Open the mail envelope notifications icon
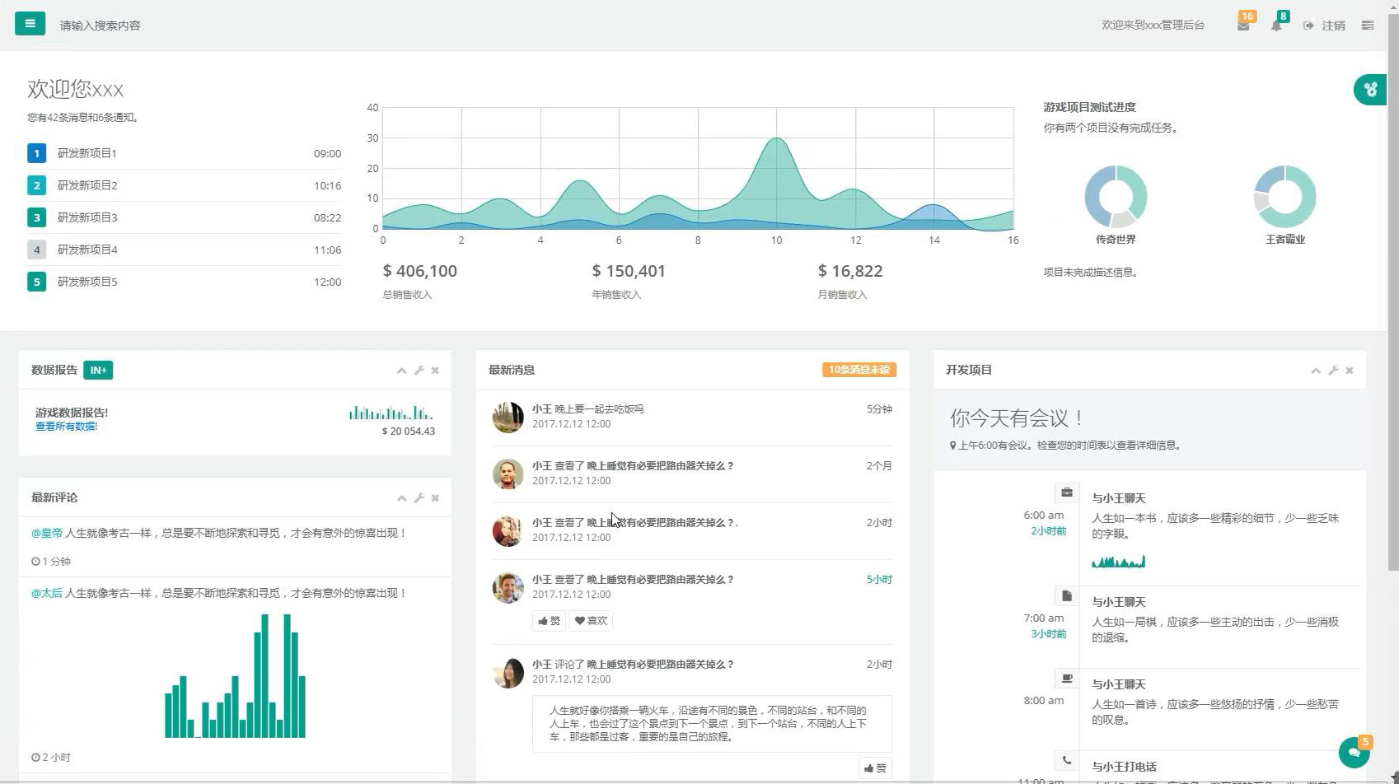1399x784 pixels. click(x=1243, y=26)
